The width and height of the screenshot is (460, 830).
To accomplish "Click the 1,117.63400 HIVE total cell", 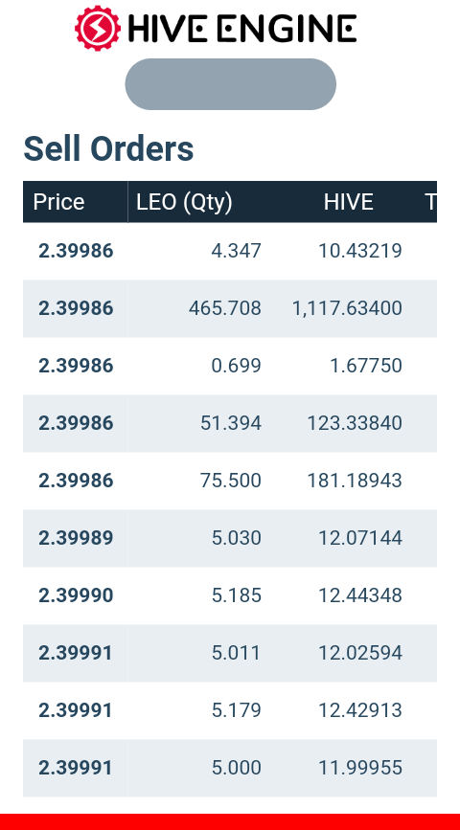I will click(347, 308).
